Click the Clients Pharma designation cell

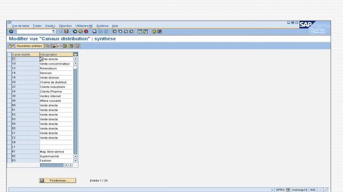point(56,91)
